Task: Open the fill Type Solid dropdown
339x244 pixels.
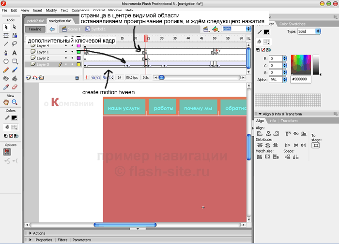Action: click(x=318, y=31)
